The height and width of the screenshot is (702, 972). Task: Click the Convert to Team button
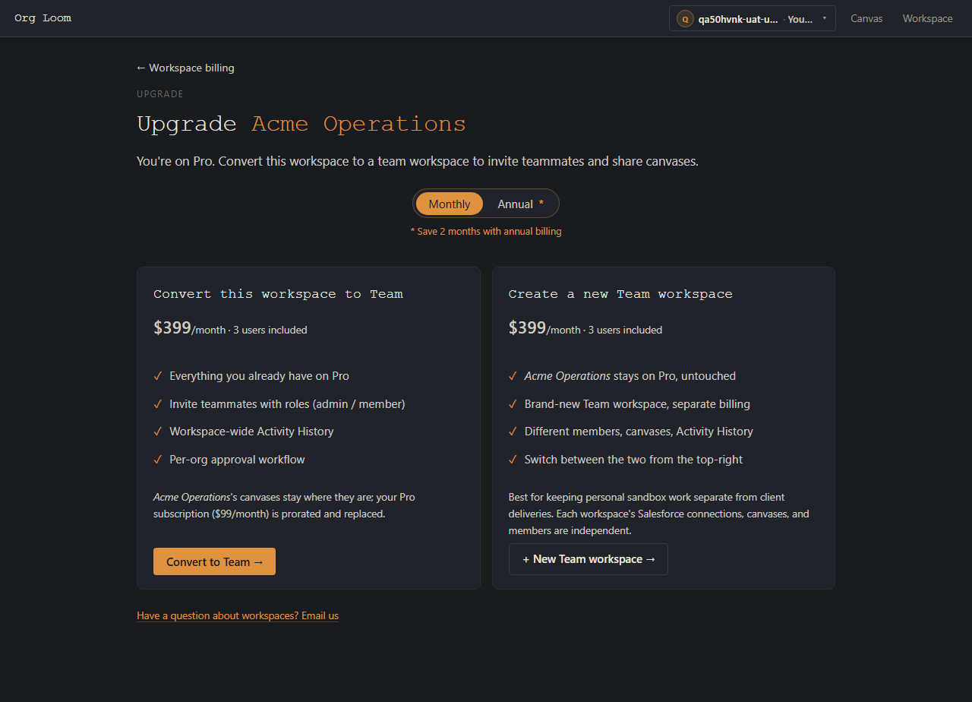pos(214,561)
